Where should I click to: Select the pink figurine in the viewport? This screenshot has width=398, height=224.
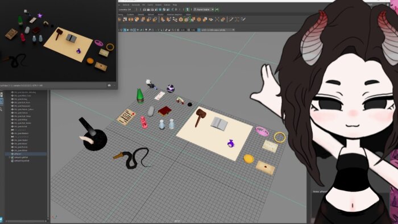144,122
